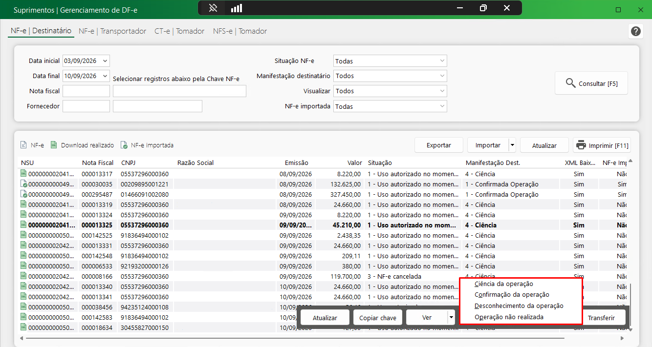Click the pin icon in top bar
This screenshot has width=652, height=347.
click(x=213, y=8)
